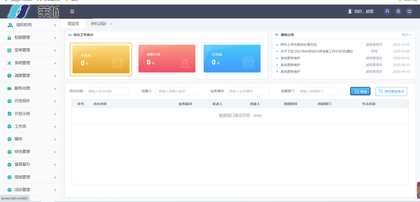420x202 pixels.
Task: Switch to the 欢迎页 tab
Action: tap(73, 24)
